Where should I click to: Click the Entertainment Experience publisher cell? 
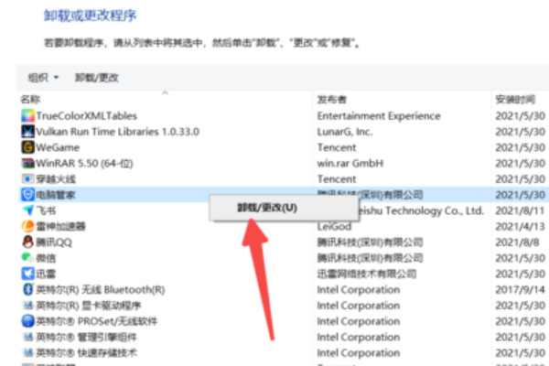click(x=379, y=116)
